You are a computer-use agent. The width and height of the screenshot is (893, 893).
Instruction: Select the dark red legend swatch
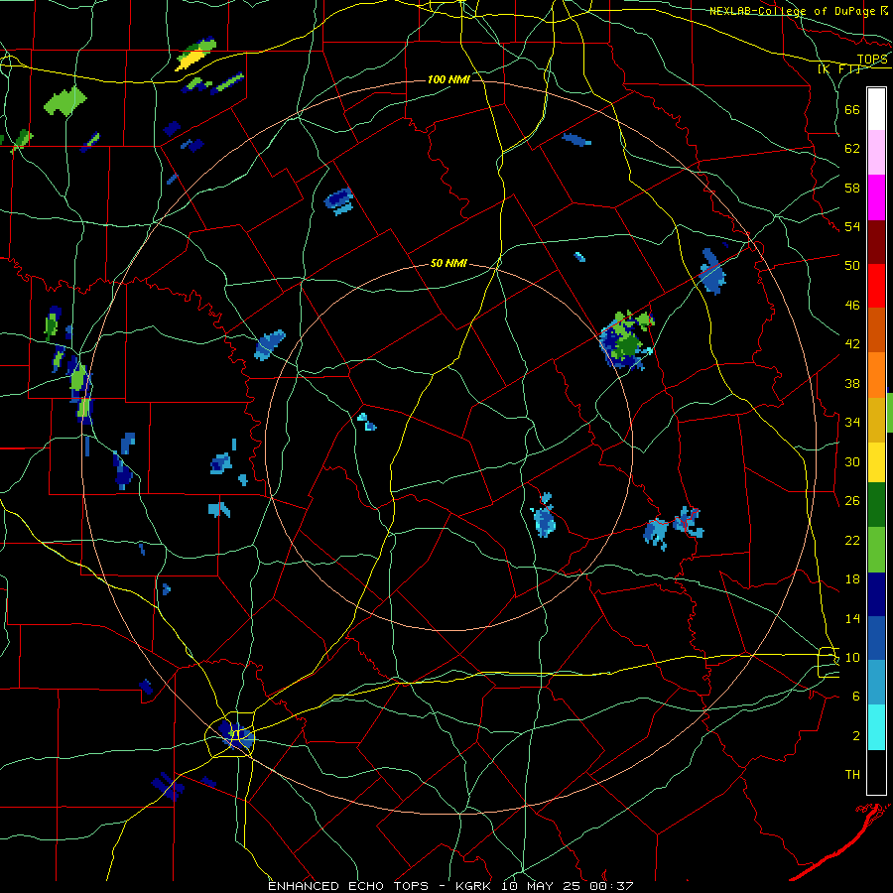[x=876, y=241]
